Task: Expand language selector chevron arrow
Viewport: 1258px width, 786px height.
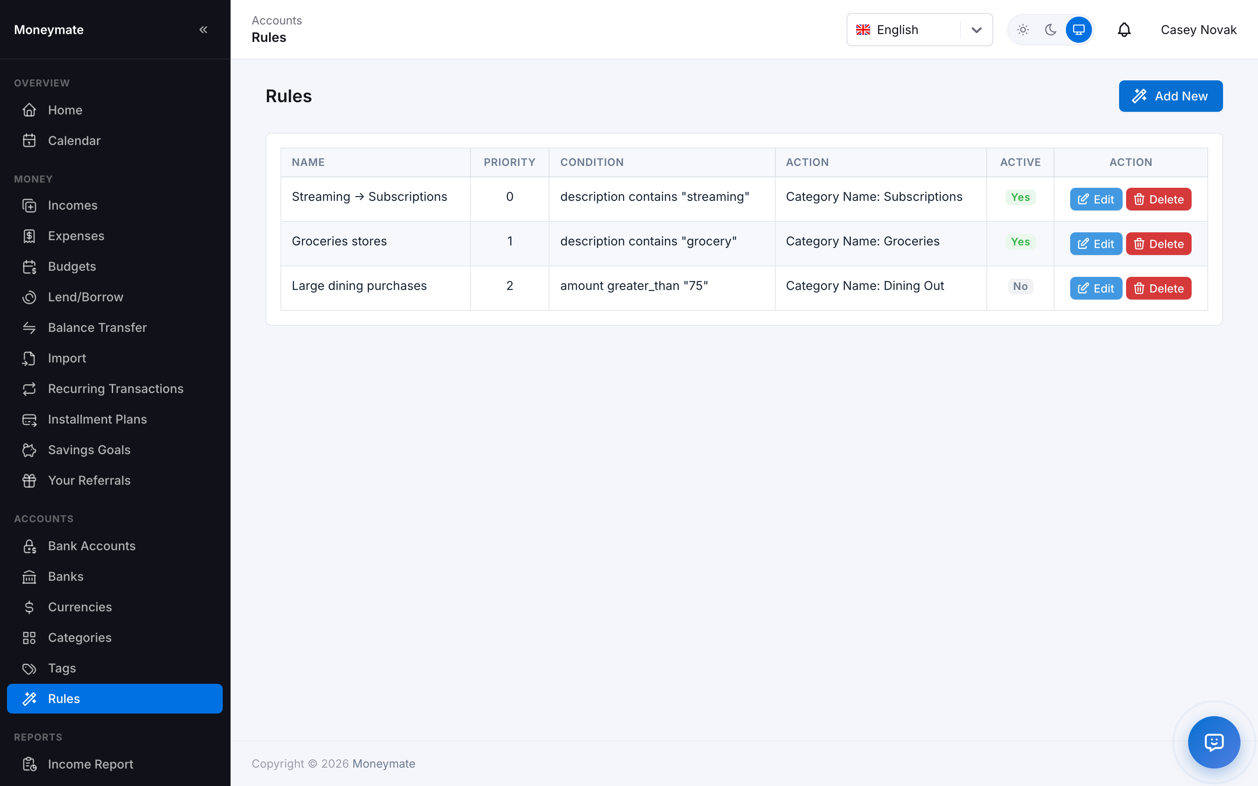Action: 976,30
